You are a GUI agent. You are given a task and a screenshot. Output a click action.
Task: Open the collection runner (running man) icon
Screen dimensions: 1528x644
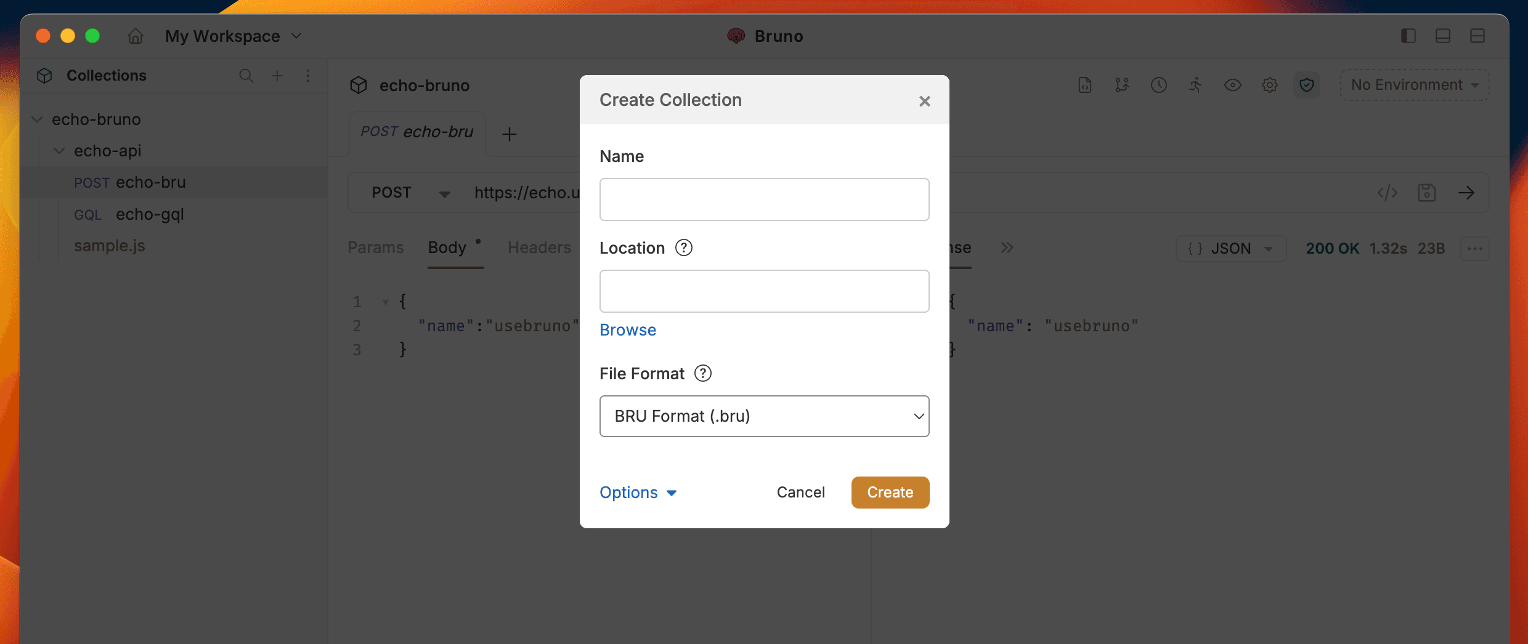click(x=1195, y=85)
